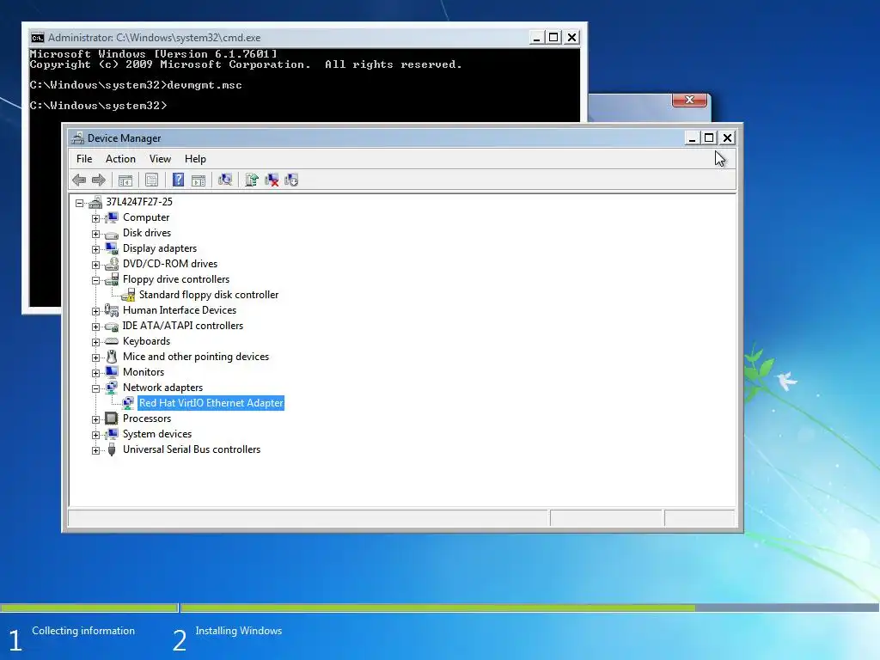The image size is (880, 660).
Task: Click the cmd.exe title bar icon
Action: coord(38,38)
